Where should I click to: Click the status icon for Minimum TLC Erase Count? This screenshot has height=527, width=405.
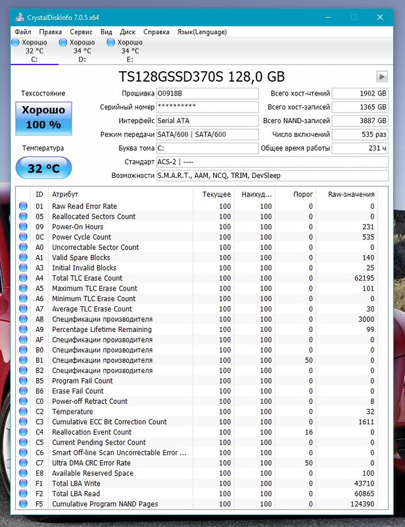coord(23,298)
